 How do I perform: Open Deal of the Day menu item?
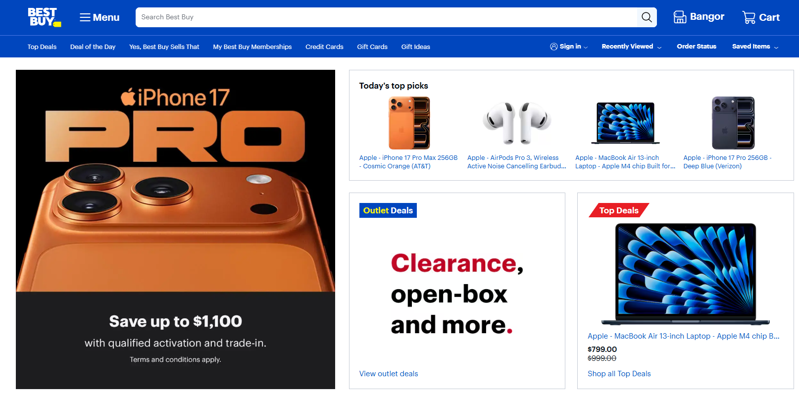[x=93, y=47]
